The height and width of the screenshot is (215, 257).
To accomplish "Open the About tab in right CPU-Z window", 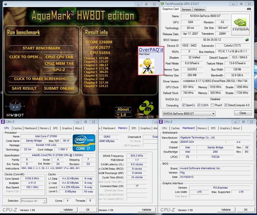I will point(236,128).
